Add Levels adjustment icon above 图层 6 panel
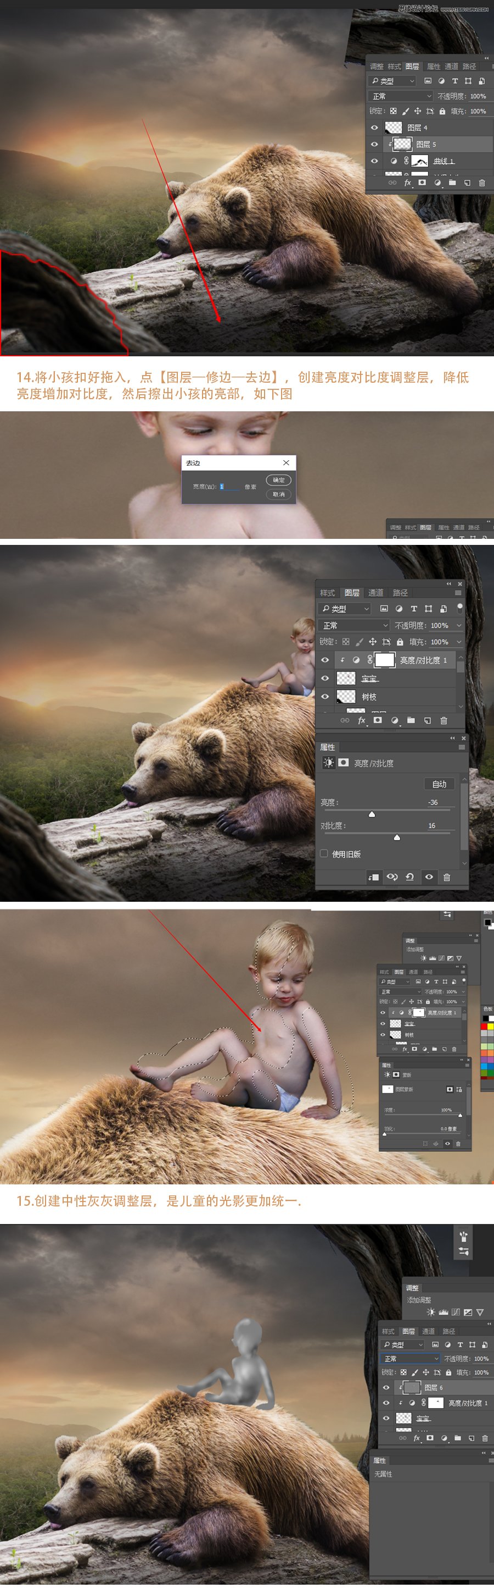Screen dimensions: 494x1588 pos(443,1312)
